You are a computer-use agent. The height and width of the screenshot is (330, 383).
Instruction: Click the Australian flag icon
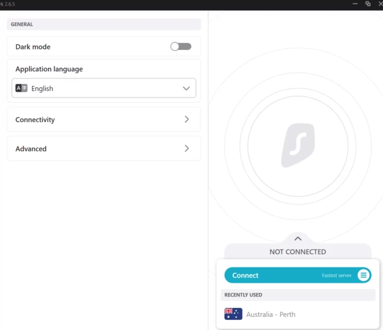(x=233, y=314)
